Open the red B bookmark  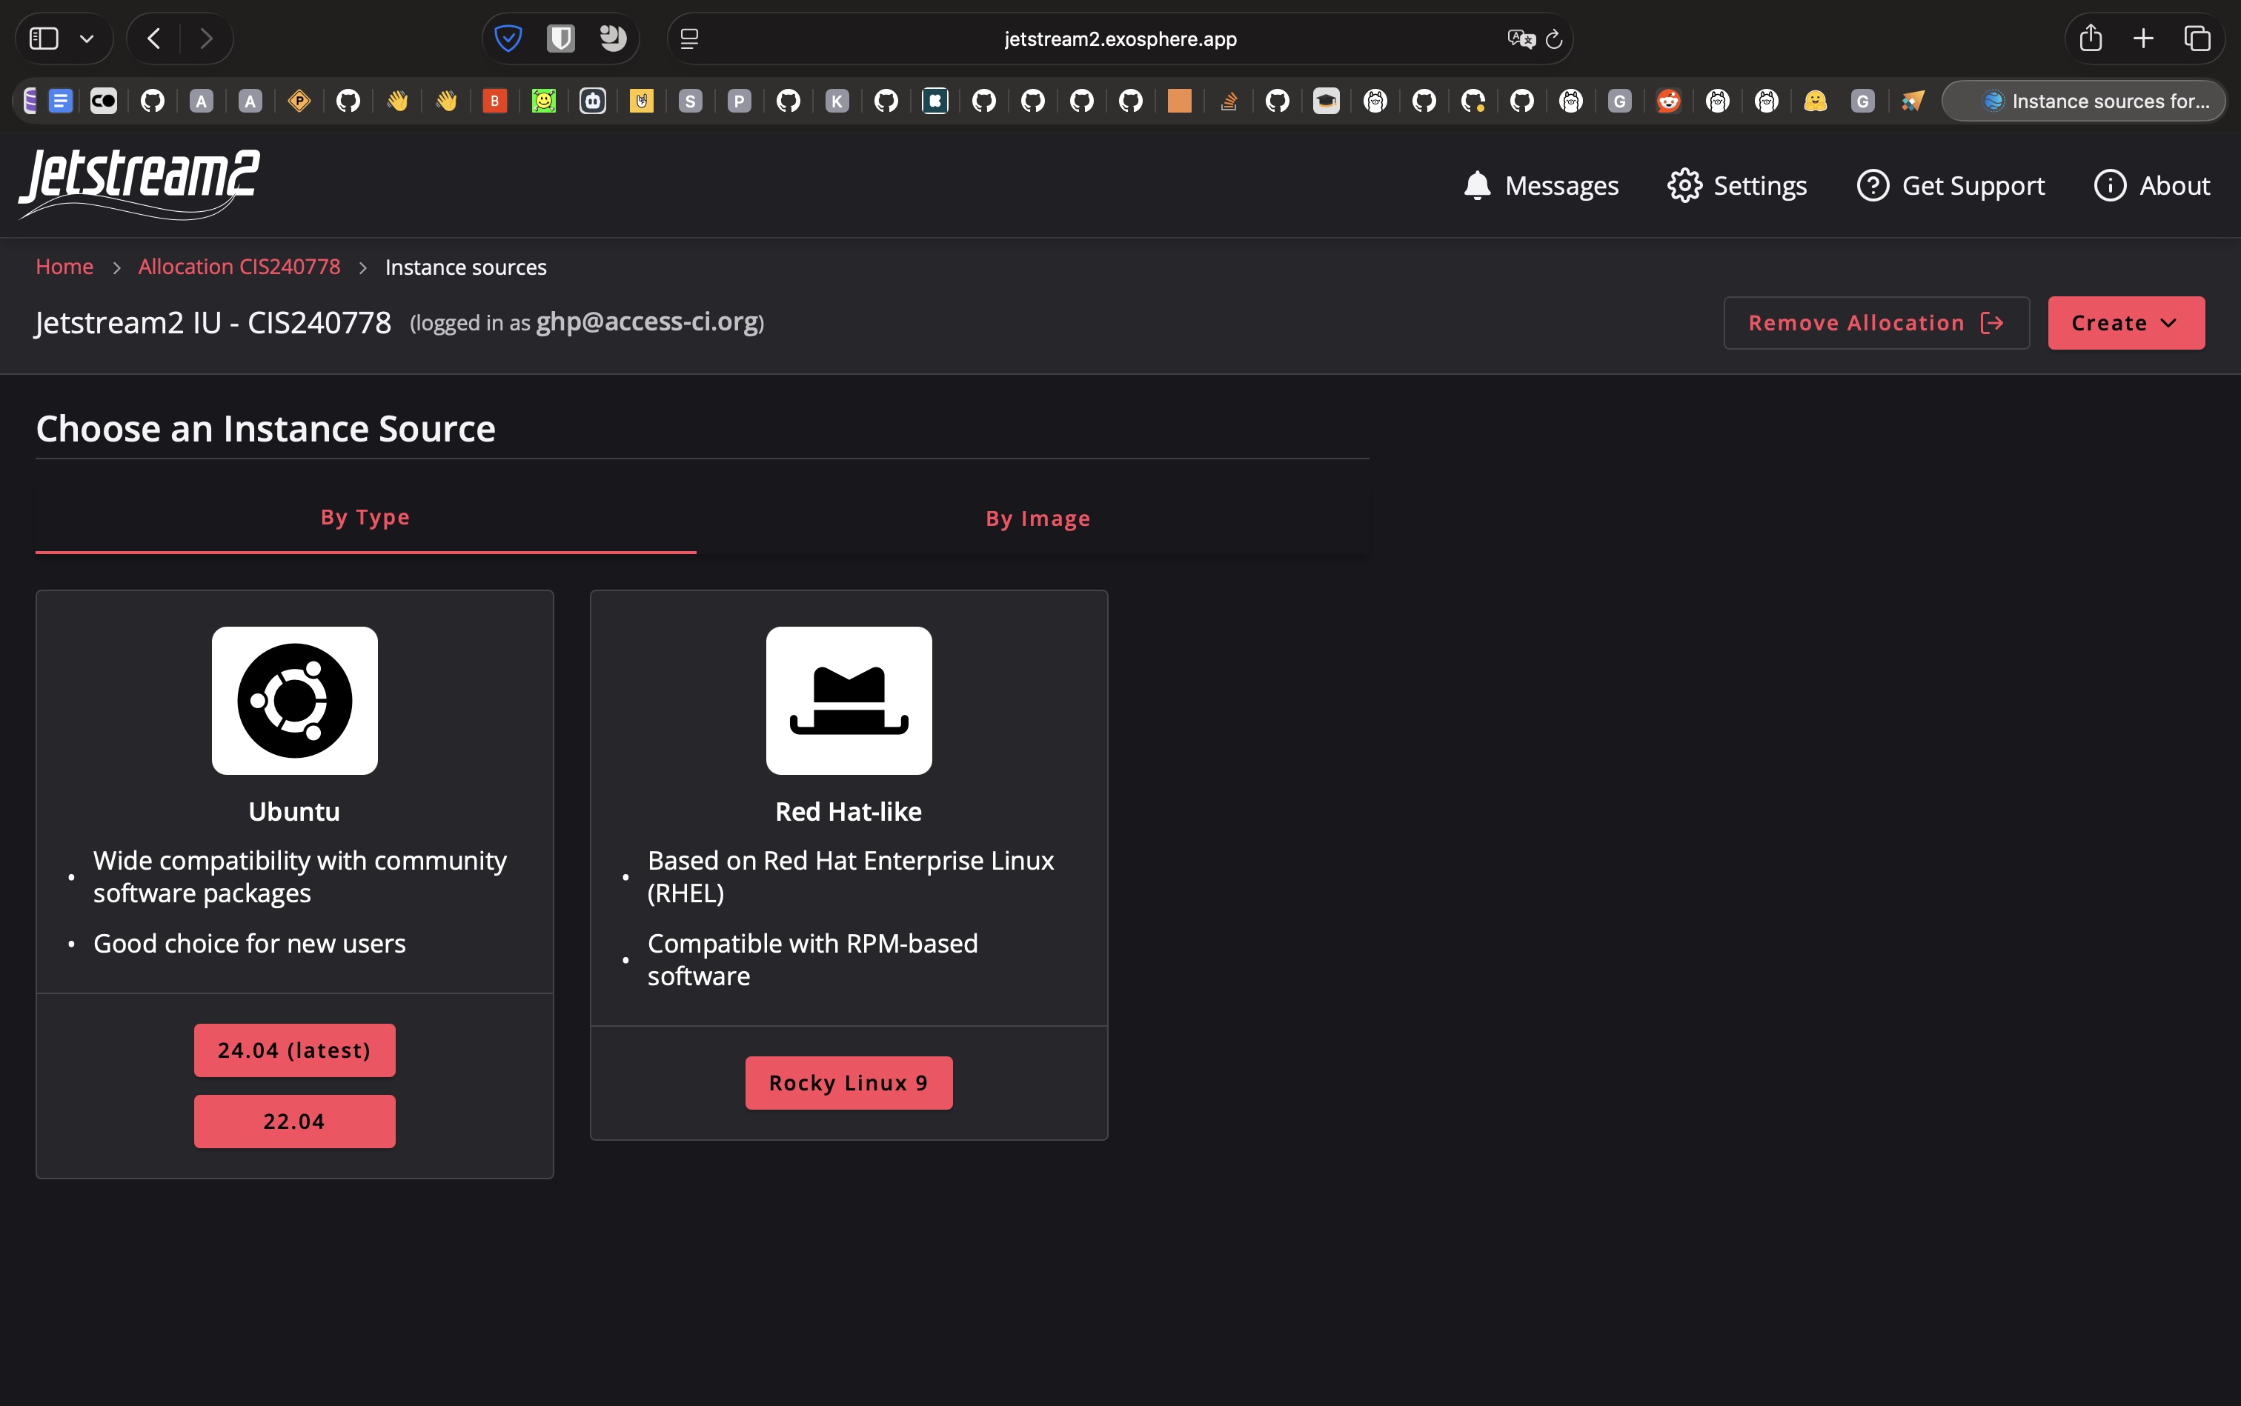495,101
